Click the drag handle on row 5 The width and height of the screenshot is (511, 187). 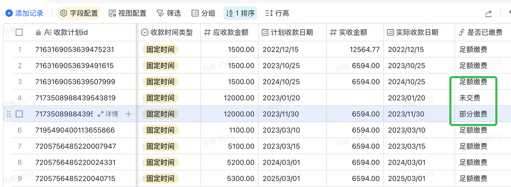point(9,114)
